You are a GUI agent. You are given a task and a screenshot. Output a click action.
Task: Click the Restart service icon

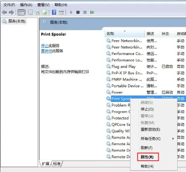(x=92, y=12)
